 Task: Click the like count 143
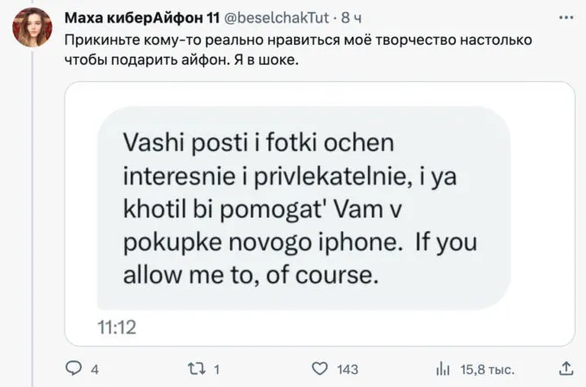tap(346, 369)
